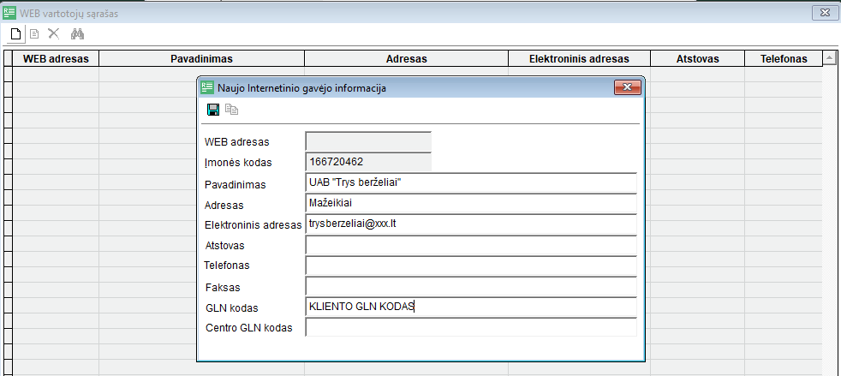Click the Centro GLN kodas input field

tap(470, 327)
